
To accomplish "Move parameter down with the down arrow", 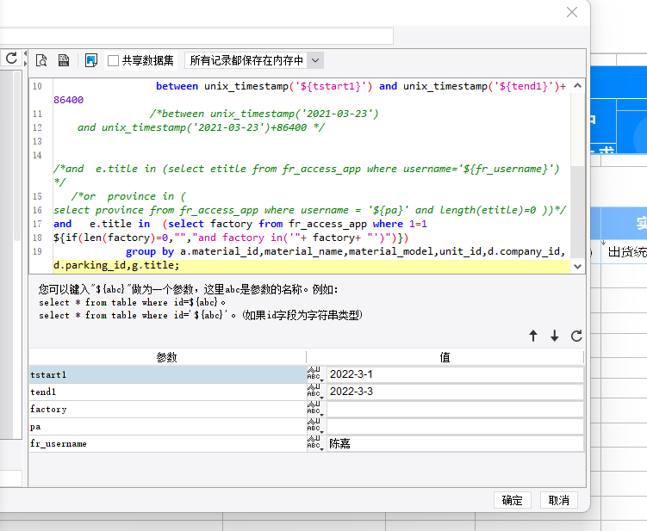I will tap(555, 336).
